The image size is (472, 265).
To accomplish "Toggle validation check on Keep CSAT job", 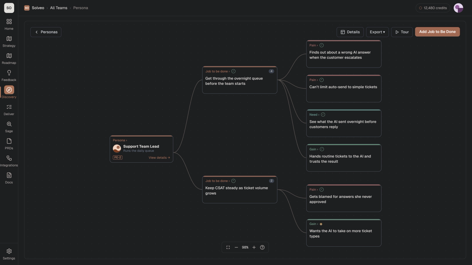I will tap(233, 181).
